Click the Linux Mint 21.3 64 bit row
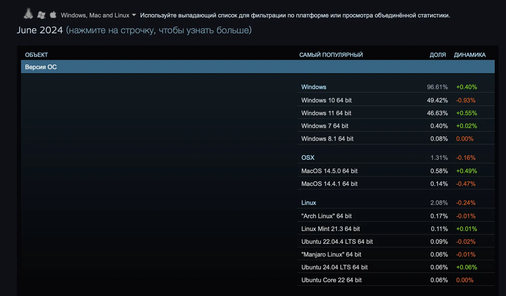Screen dimensions: 506x296 tap(396, 229)
